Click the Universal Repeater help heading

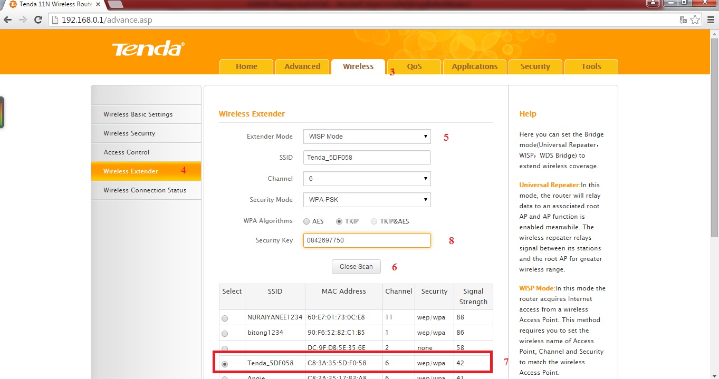[x=550, y=185]
